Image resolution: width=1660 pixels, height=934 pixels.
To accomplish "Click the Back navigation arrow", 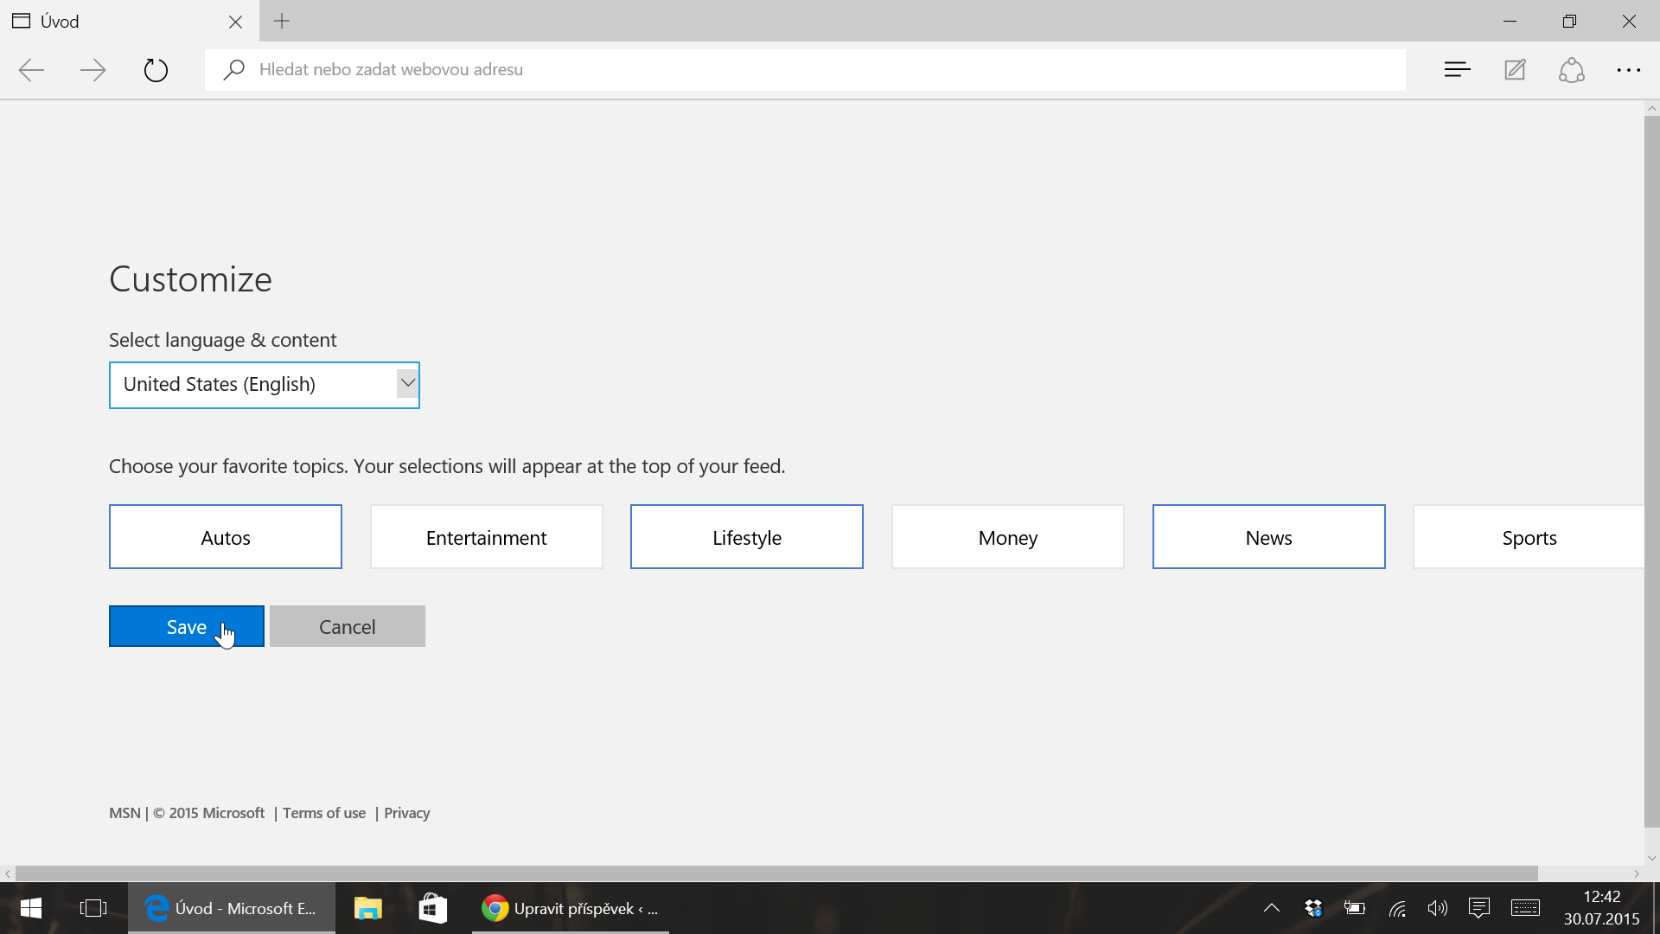I will click(x=32, y=70).
